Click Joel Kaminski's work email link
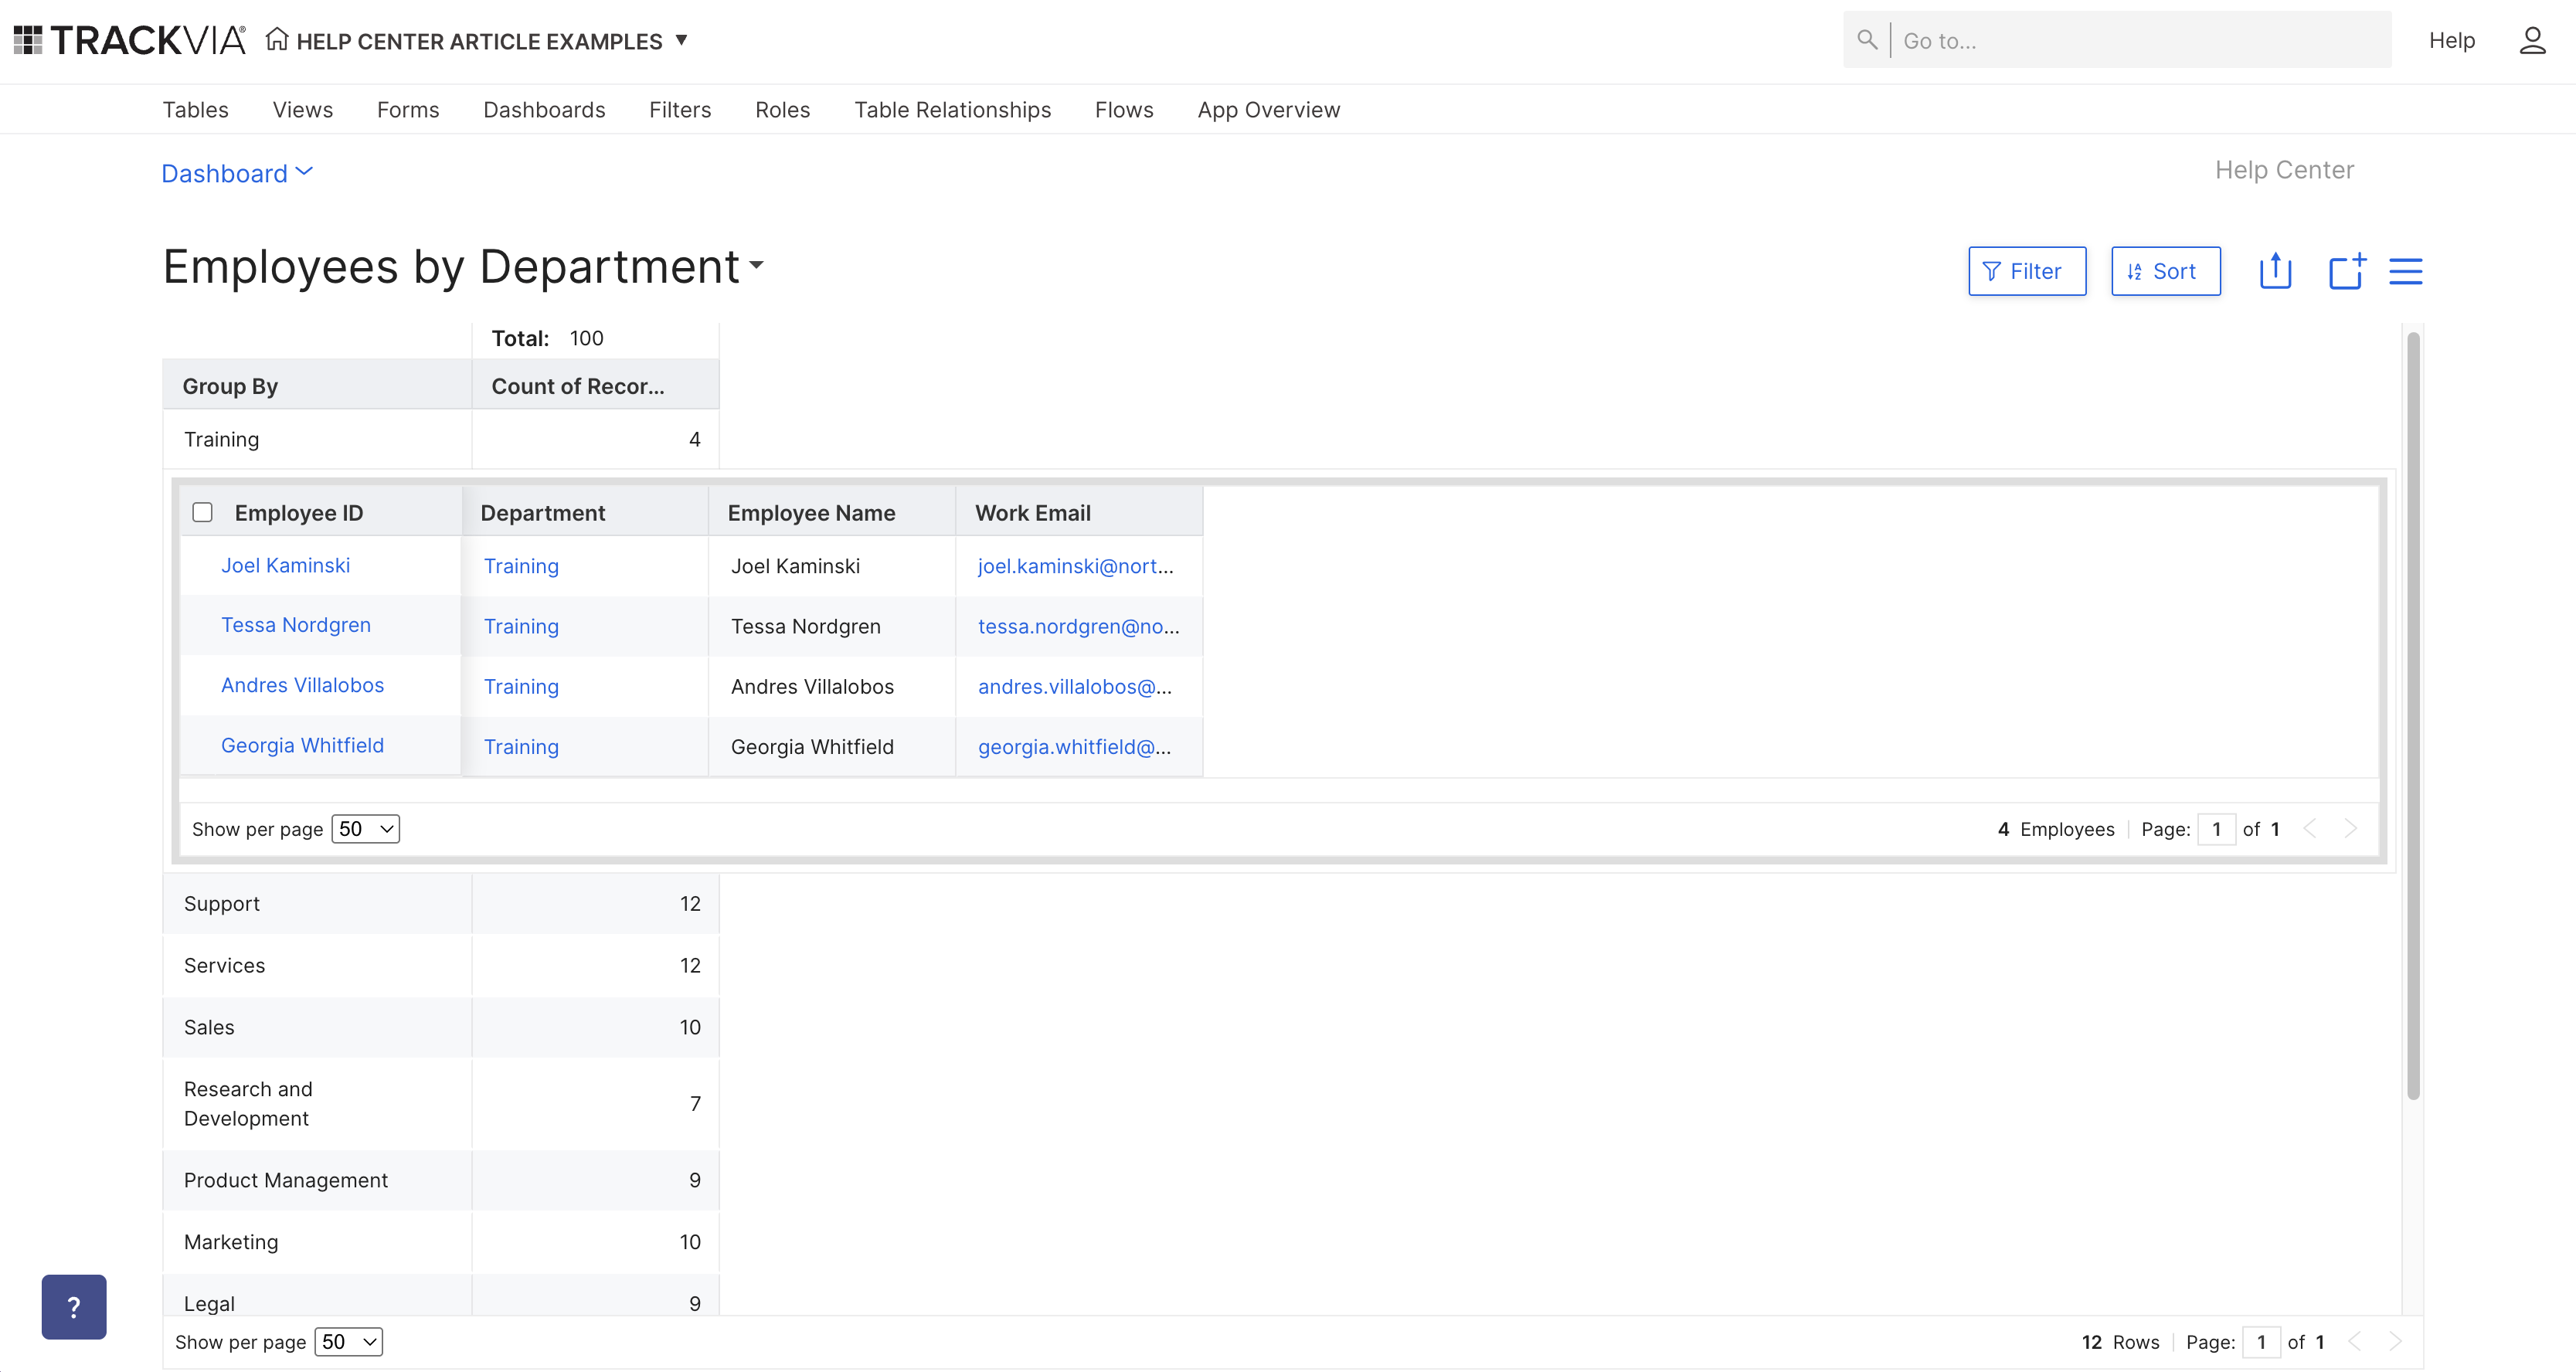 point(1075,566)
